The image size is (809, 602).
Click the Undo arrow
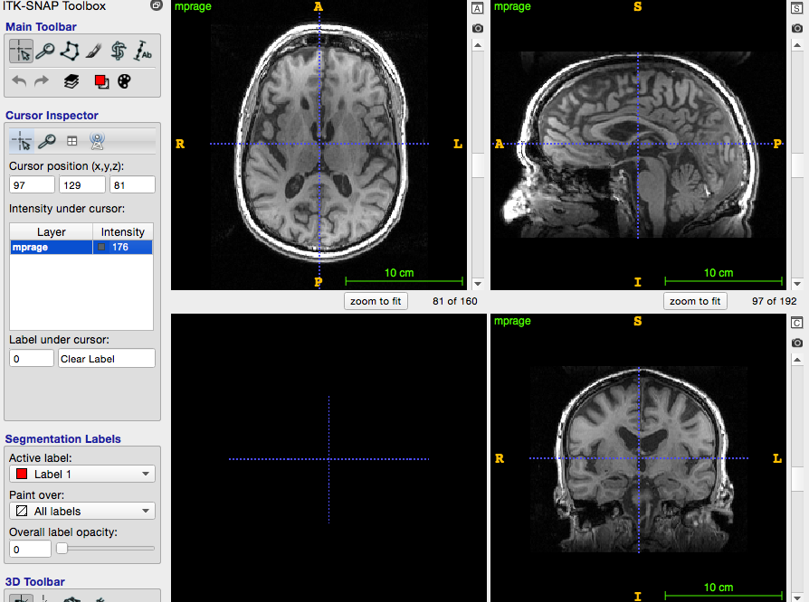click(x=19, y=81)
